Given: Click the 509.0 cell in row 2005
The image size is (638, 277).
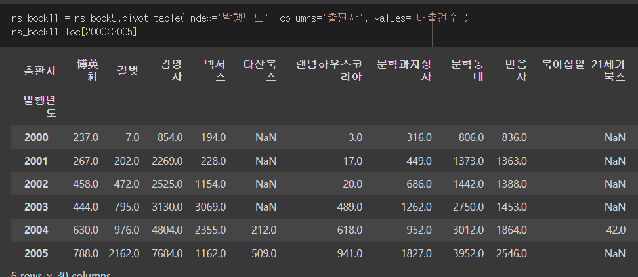Looking at the screenshot, I should 264,254.
